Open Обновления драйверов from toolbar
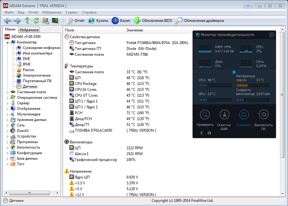This screenshot has height=206, width=288. (200, 21)
